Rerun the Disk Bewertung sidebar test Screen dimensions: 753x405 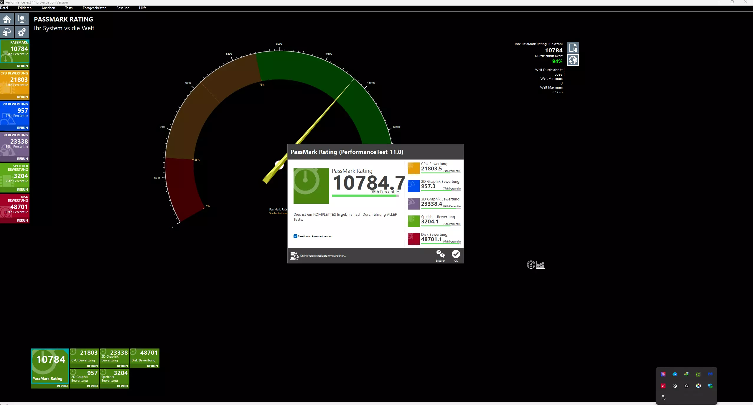[x=22, y=220]
